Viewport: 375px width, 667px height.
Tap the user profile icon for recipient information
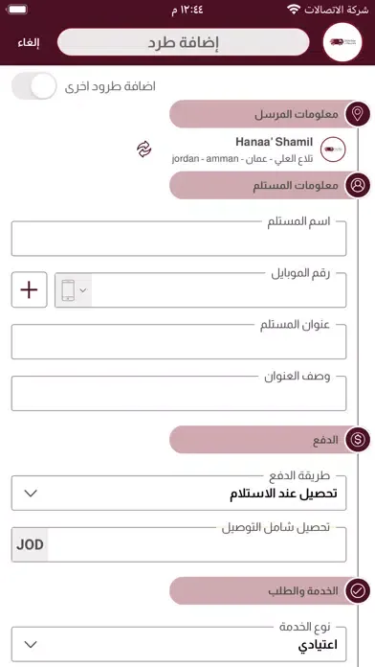point(358,186)
